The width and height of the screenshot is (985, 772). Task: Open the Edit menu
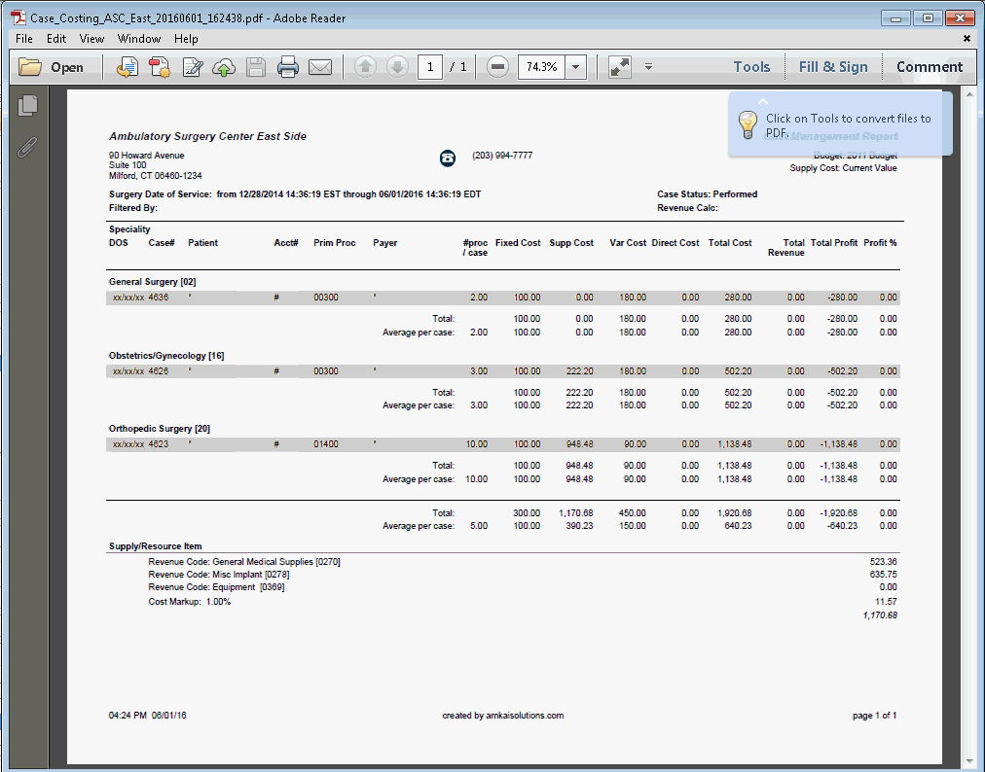[55, 39]
